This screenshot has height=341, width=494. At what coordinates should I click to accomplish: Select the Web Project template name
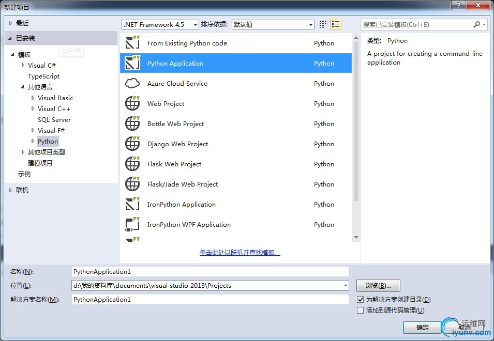pos(166,103)
